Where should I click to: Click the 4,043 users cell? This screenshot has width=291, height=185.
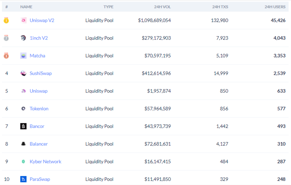click(279, 38)
